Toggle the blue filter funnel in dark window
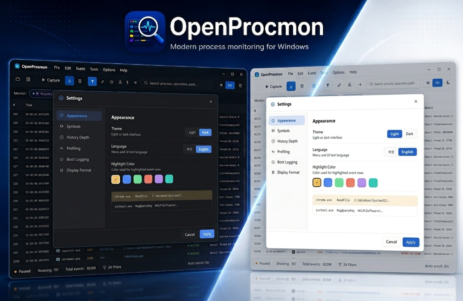Screen dimensions: 463x301 click(x=92, y=82)
